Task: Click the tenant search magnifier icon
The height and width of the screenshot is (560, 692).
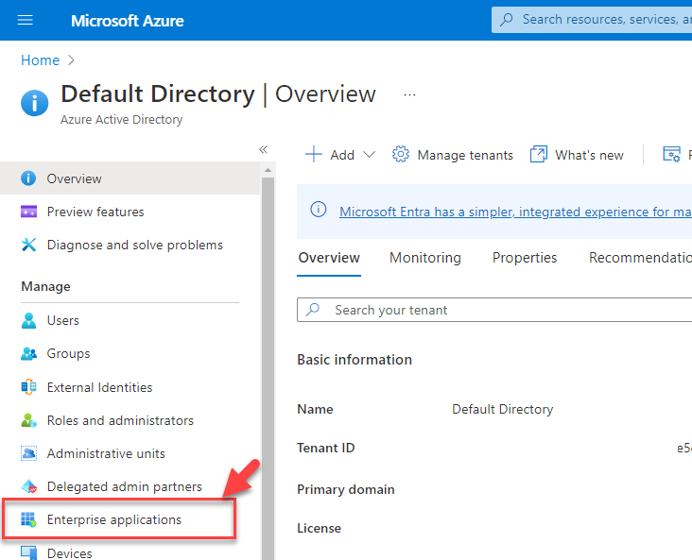Action: click(313, 309)
